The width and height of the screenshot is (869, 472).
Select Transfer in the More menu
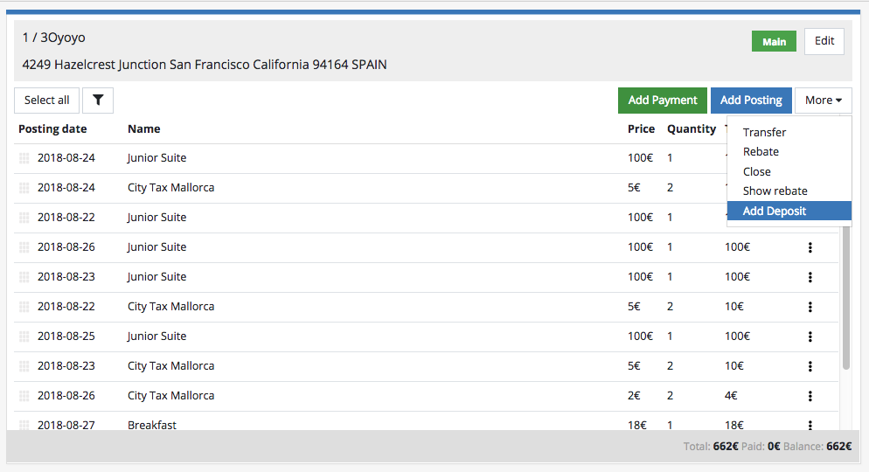[x=764, y=133]
